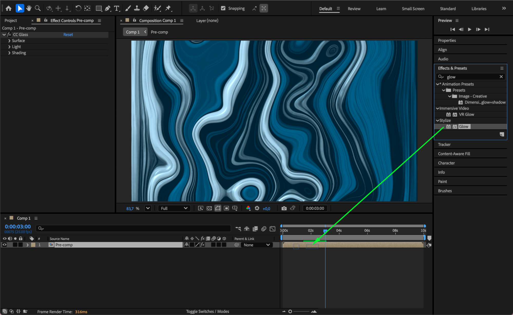Open the Full resolution dropdown
This screenshot has height=315, width=513.
(x=174, y=208)
